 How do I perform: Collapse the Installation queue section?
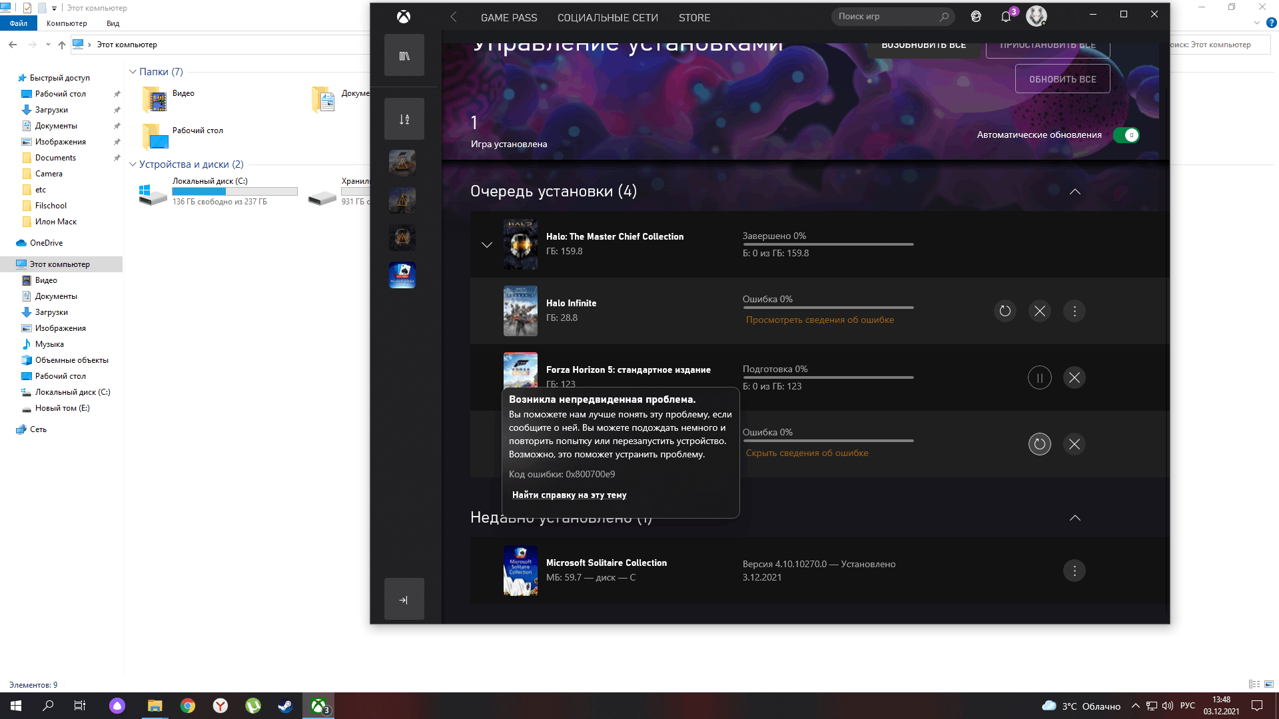pyautogui.click(x=1074, y=192)
